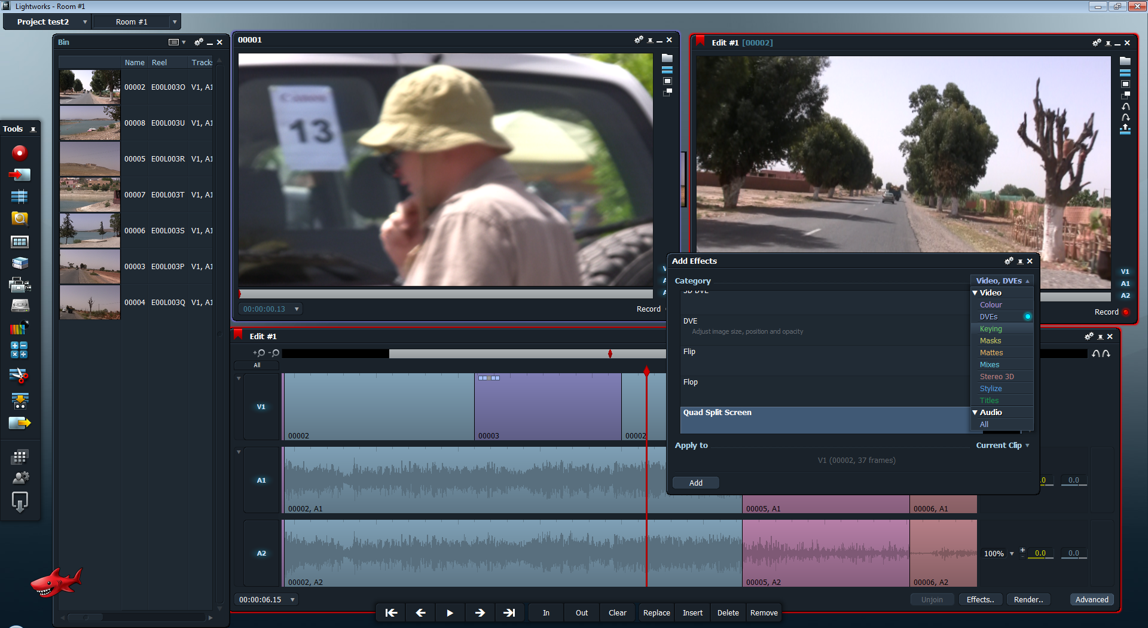Image resolution: width=1148 pixels, height=628 pixels.
Task: Open the Search tool magnifier icon
Action: click(20, 218)
